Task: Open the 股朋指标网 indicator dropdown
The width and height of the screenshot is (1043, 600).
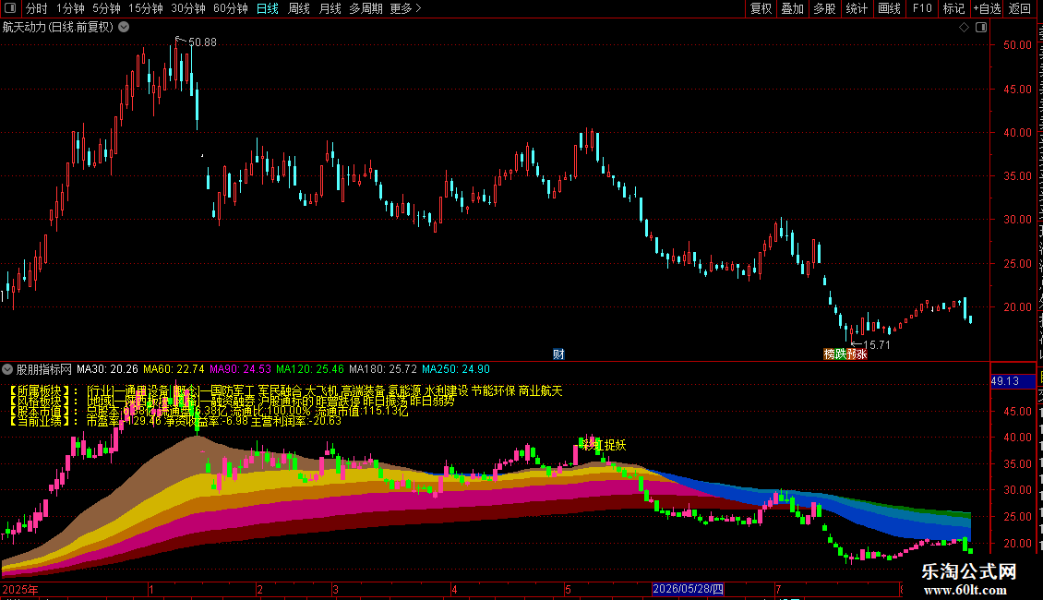Action: 7,369
